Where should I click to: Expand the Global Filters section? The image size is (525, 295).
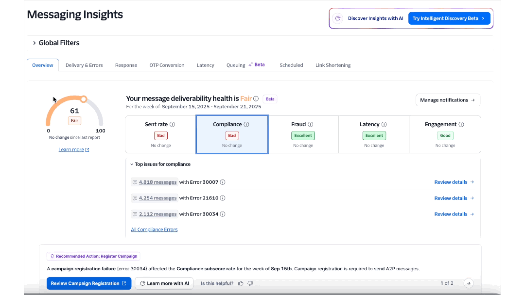click(35, 43)
